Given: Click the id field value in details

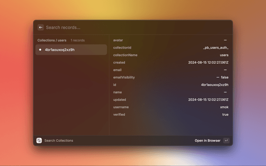Looking at the screenshot, I should pyautogui.click(x=214, y=85).
